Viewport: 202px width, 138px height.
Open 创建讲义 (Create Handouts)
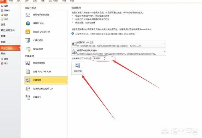coord(38,97)
